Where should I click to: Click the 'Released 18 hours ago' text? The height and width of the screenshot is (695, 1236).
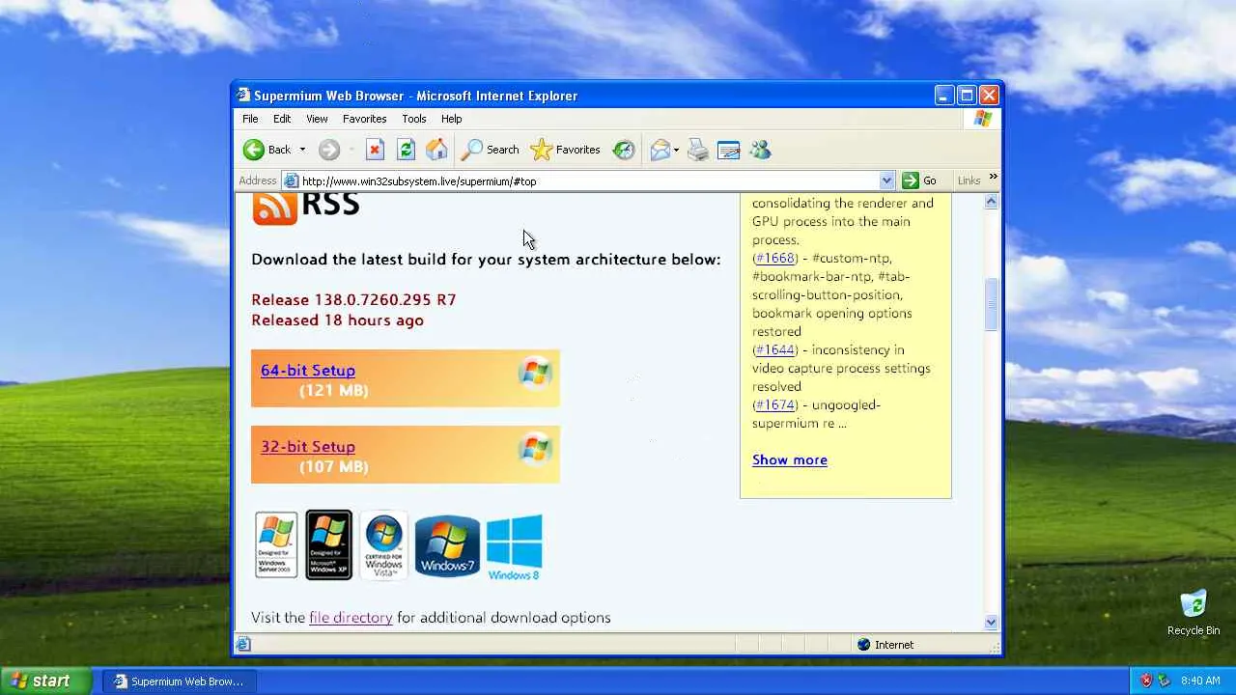coord(337,320)
